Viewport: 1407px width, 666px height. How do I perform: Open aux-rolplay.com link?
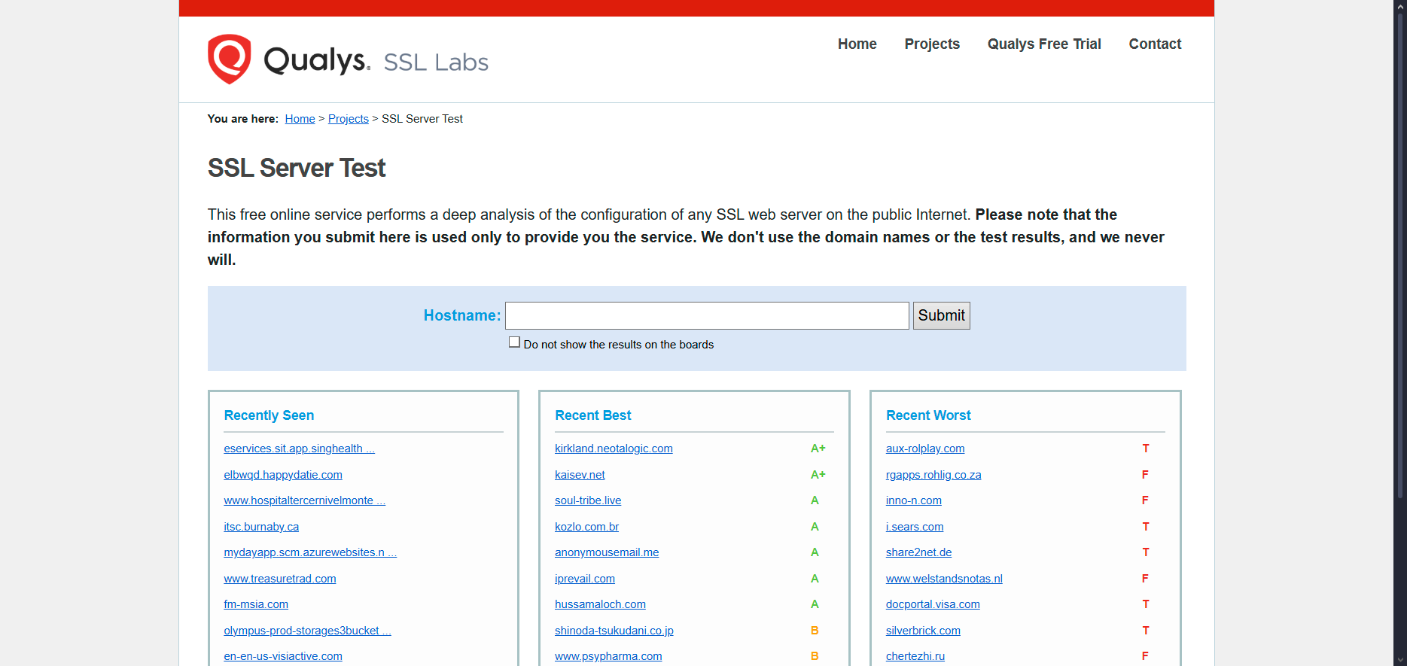pyautogui.click(x=925, y=449)
